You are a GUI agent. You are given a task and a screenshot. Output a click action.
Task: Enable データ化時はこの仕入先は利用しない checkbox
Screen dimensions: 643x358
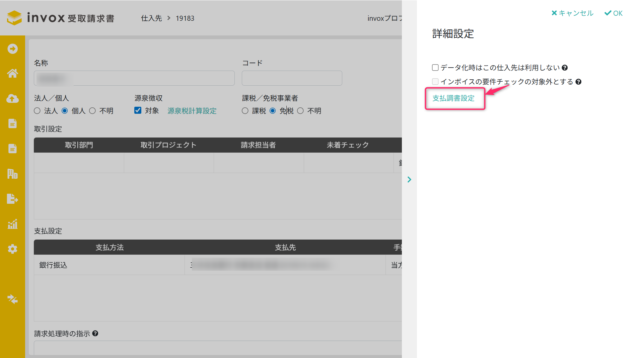(x=435, y=68)
